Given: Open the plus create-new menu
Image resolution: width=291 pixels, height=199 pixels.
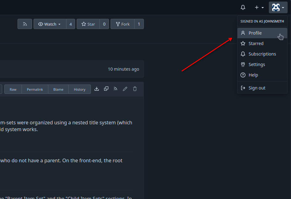Looking at the screenshot, I should pos(259,7).
